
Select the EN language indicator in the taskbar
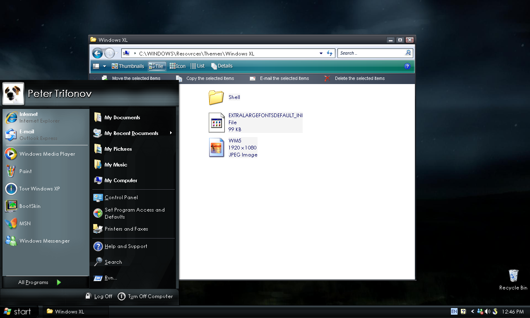454,311
